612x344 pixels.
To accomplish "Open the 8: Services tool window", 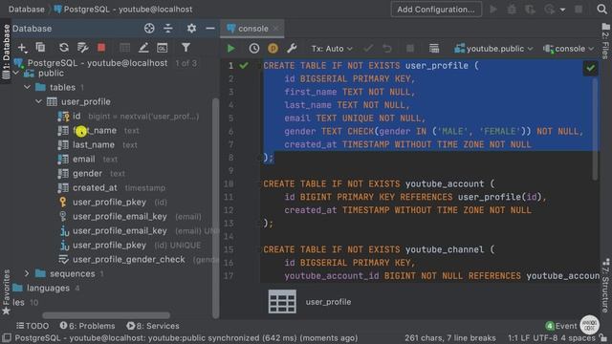I will pyautogui.click(x=153, y=326).
